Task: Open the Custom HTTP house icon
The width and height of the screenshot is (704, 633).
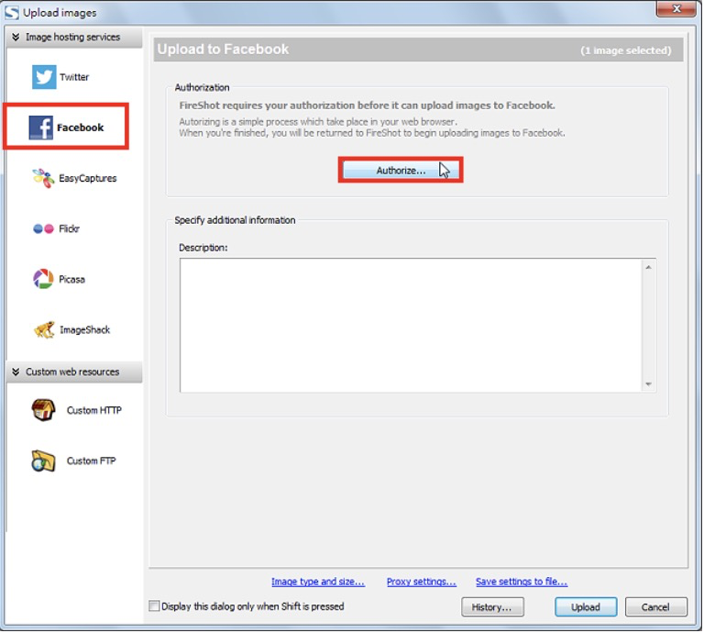Action: pyautogui.click(x=44, y=410)
